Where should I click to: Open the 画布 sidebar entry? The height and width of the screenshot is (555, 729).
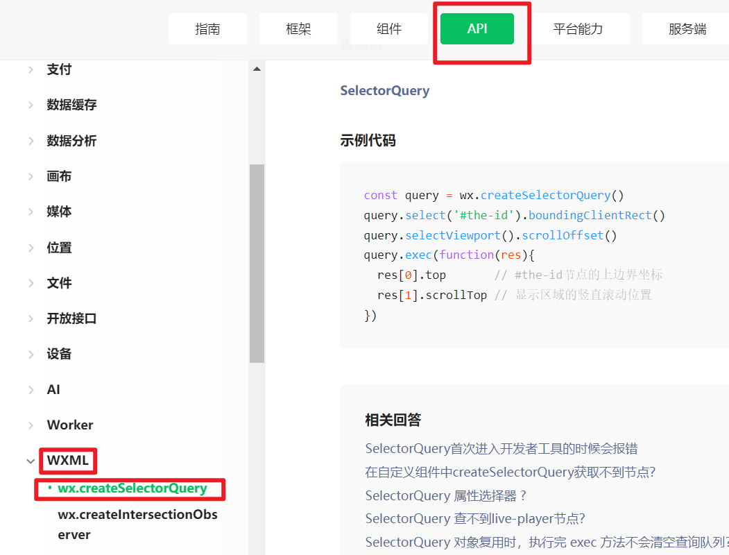coord(59,177)
